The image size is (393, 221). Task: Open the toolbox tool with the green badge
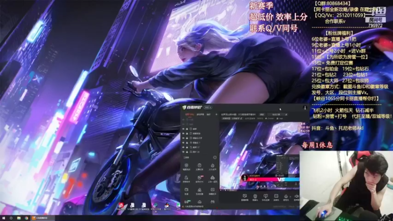click(x=187, y=201)
